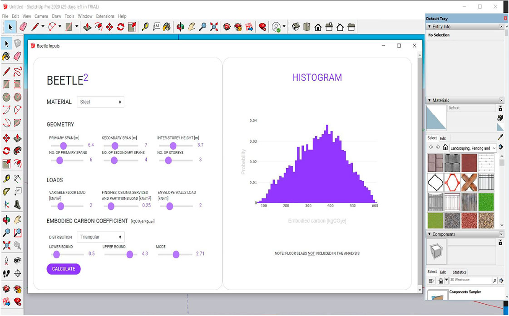Activate the Push/Pull tool in top toolbar

87,27
